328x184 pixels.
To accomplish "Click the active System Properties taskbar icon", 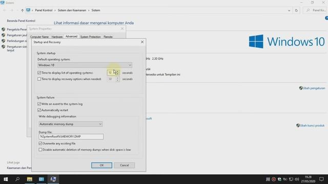I will tap(53, 179).
